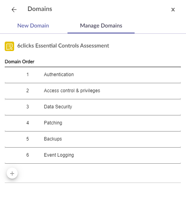Image resolution: width=186 pixels, height=201 pixels.
Task: Click order number 5 beside Backups
Action: click(x=27, y=139)
